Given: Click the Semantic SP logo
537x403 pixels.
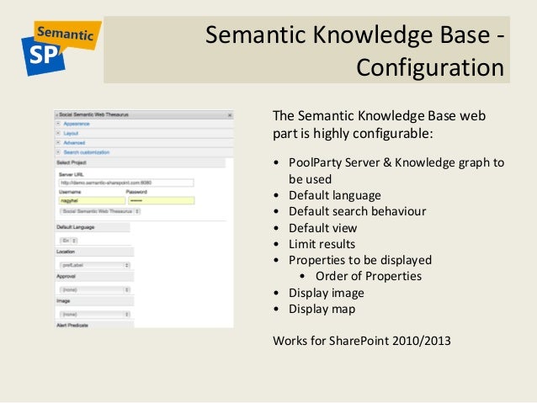Looking at the screenshot, I should click(61, 48).
